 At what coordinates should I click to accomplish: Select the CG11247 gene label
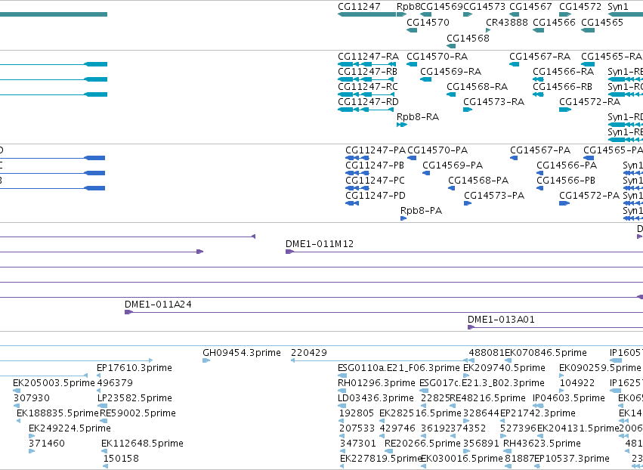tap(359, 7)
